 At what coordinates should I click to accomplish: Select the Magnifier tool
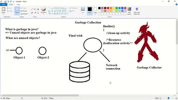pos(38,13)
